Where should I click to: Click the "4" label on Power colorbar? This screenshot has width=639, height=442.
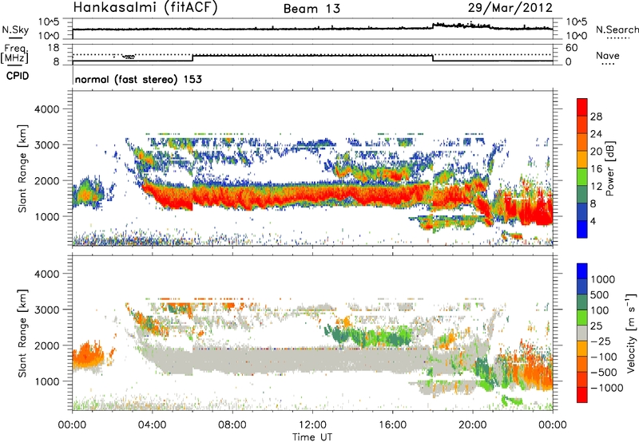(x=593, y=221)
